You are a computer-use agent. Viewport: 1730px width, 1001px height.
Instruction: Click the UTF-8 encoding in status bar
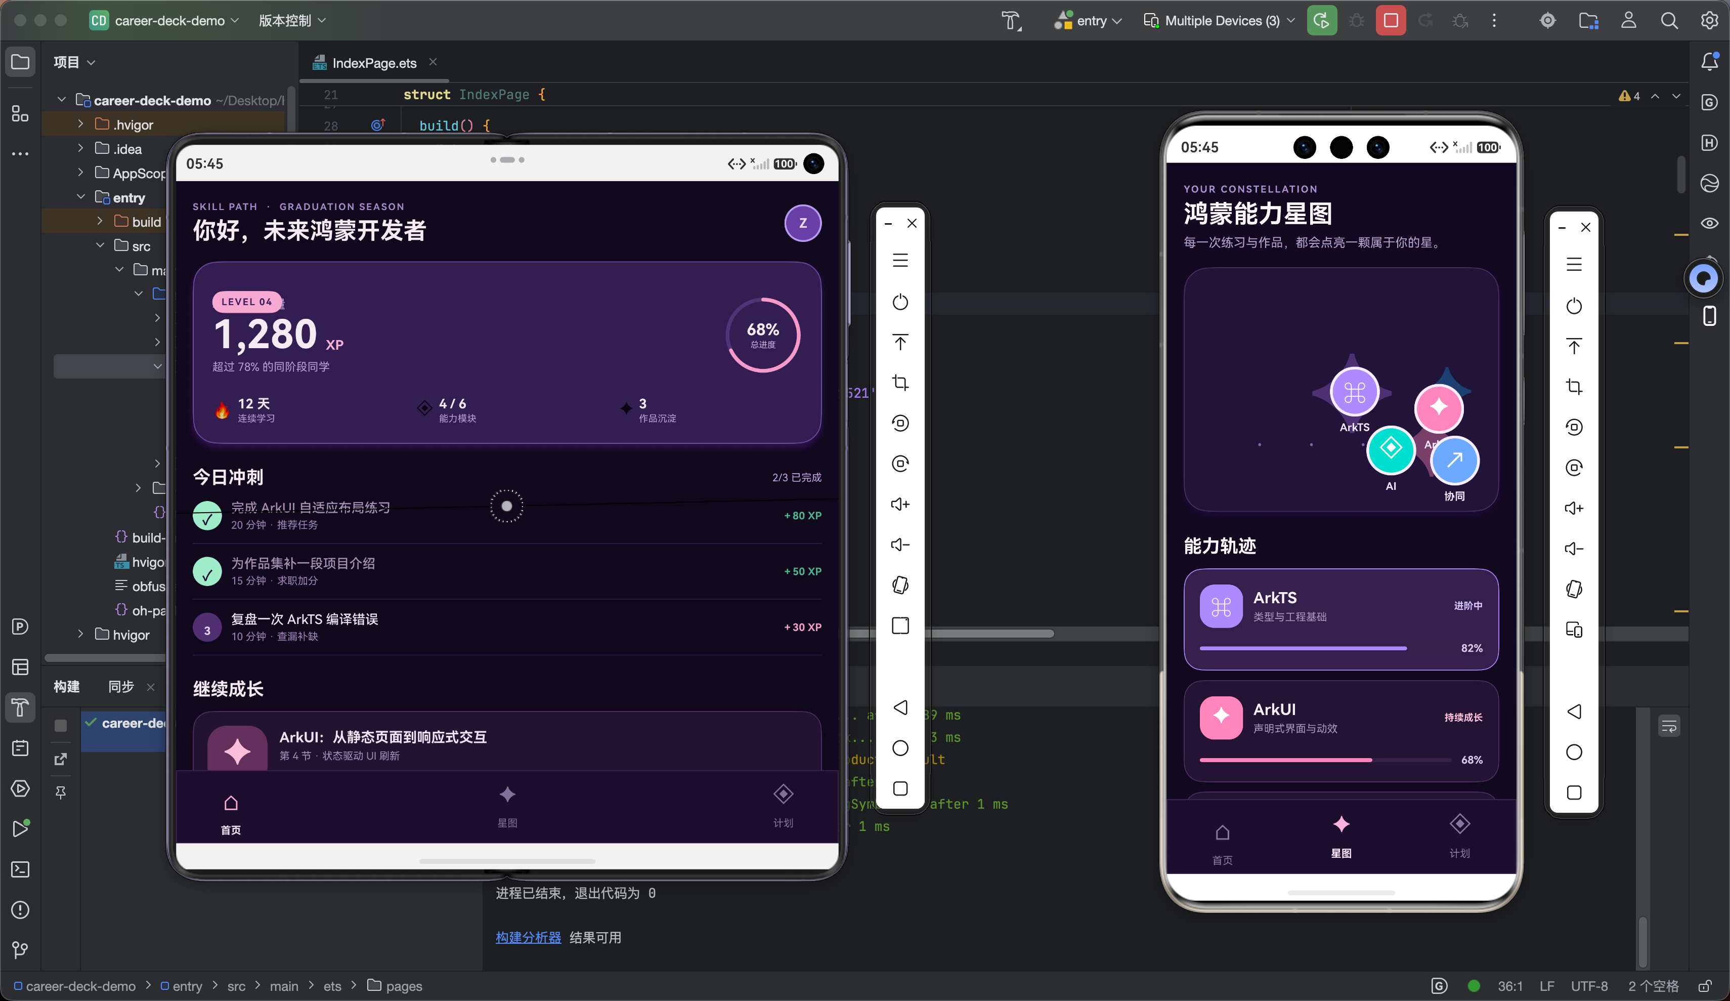coord(1588,986)
